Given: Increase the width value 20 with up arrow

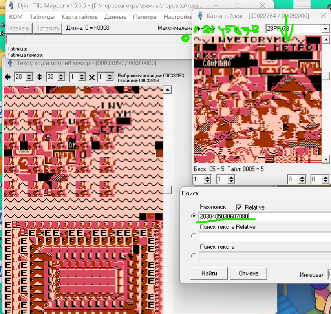Looking at the screenshot, I should point(29,75).
